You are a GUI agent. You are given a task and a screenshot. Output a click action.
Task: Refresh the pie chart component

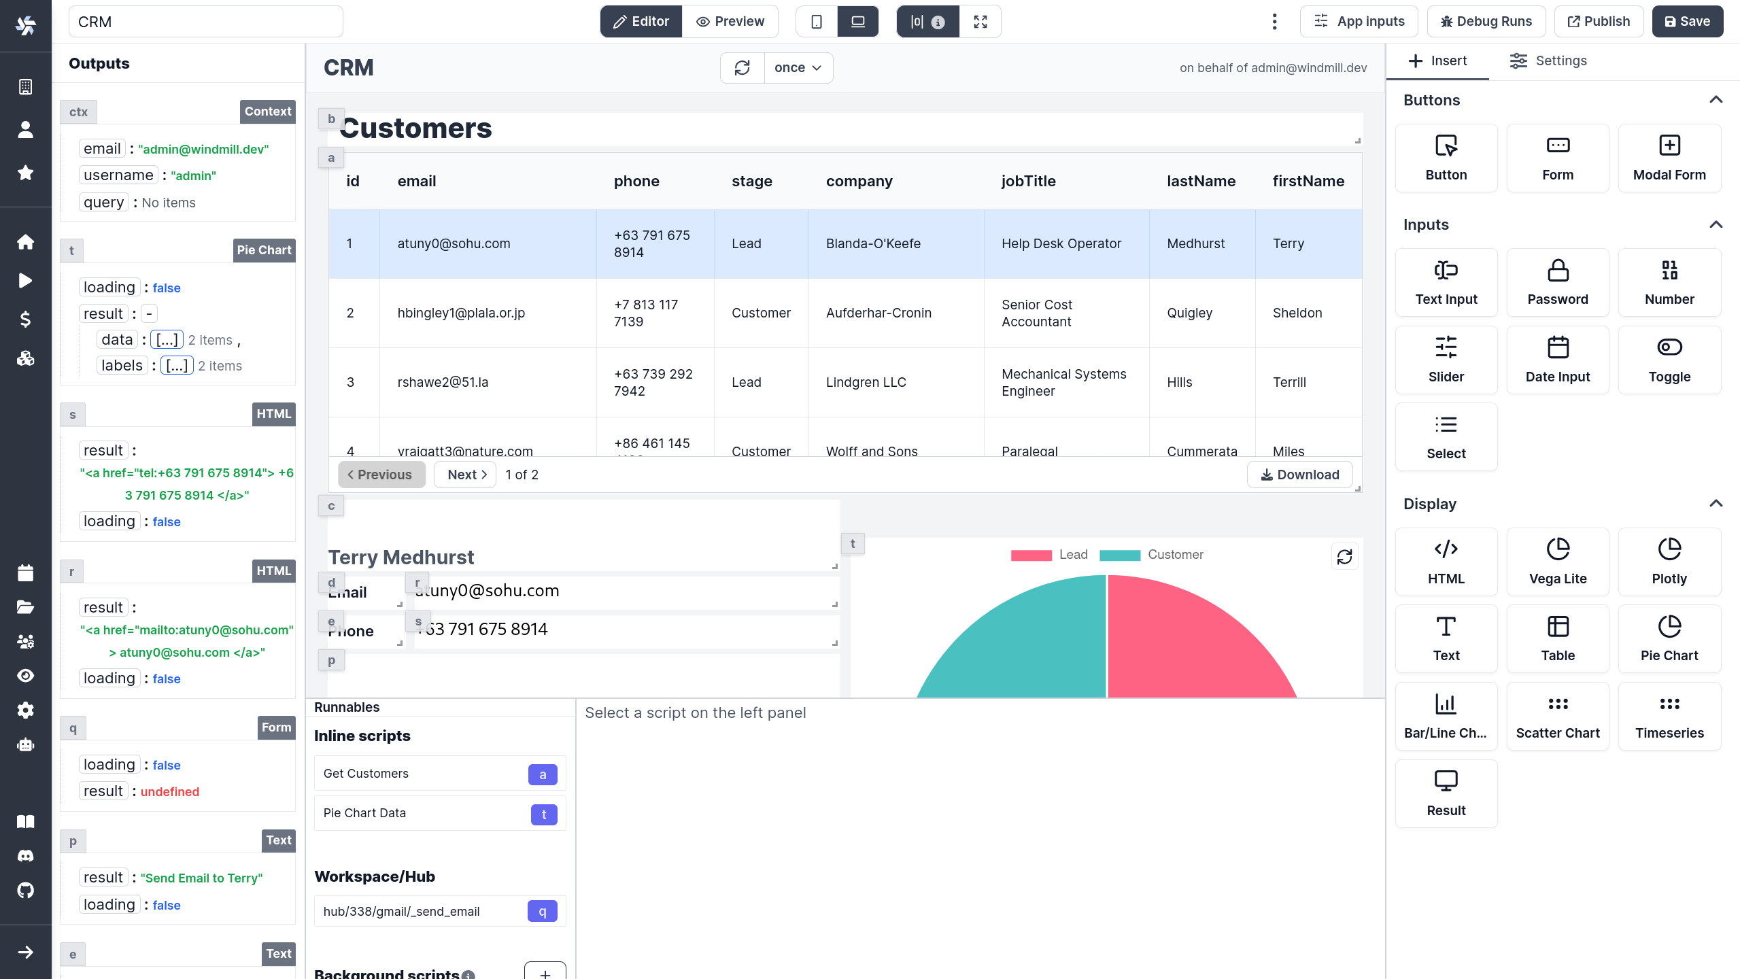click(1344, 557)
